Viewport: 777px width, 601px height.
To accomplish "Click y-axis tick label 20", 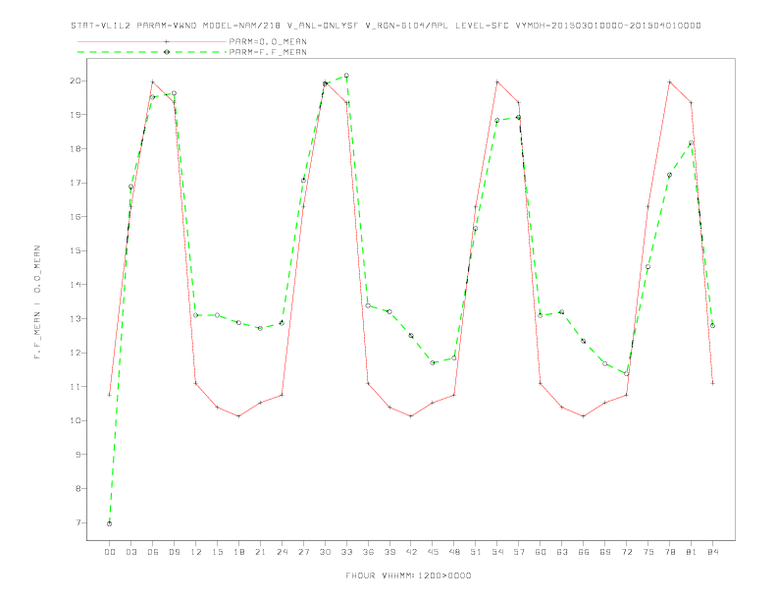I will coord(77,81).
